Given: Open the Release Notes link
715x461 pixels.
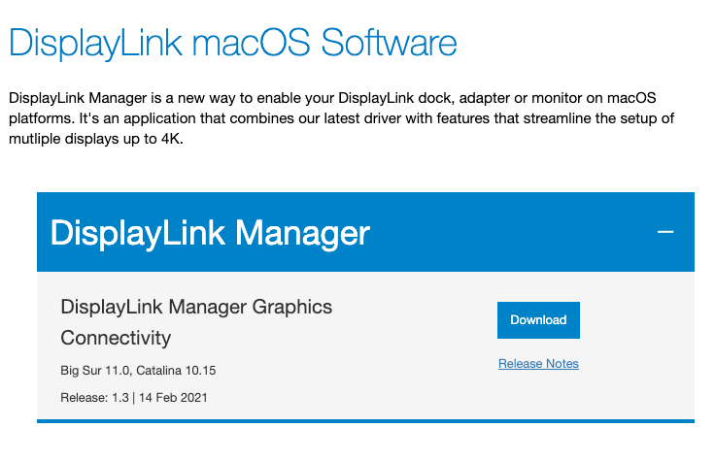Looking at the screenshot, I should pyautogui.click(x=538, y=364).
